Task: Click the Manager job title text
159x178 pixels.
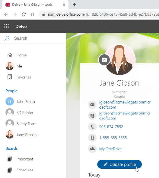Action: [x=119, y=92]
